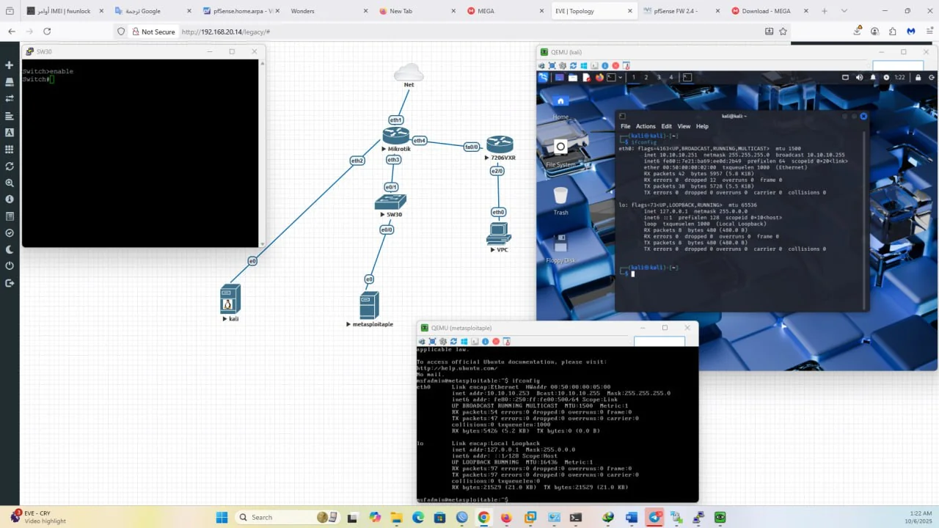The height and width of the screenshot is (528, 939).
Task: Refresh the display with the reload icon in metasploitable toolbar
Action: coord(453,342)
